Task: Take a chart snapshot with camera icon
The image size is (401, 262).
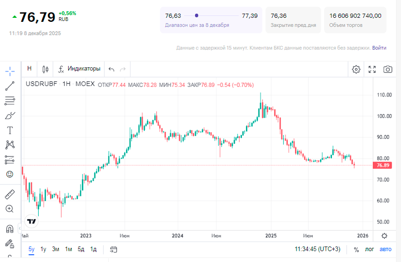Action: [x=388, y=69]
